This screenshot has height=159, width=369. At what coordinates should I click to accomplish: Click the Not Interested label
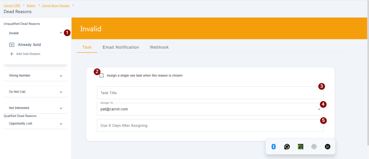pos(19,108)
